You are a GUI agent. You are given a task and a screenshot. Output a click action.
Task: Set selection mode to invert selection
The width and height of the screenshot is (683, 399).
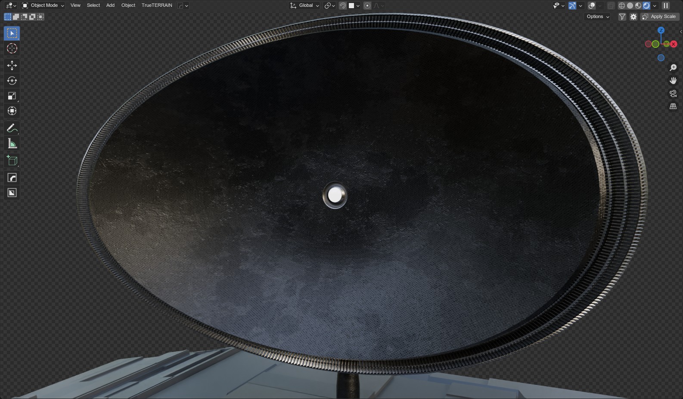click(x=32, y=17)
